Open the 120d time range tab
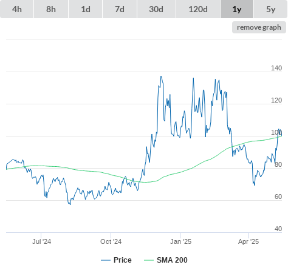Image resolution: width=288 pixels, height=276 pixels. point(198,9)
